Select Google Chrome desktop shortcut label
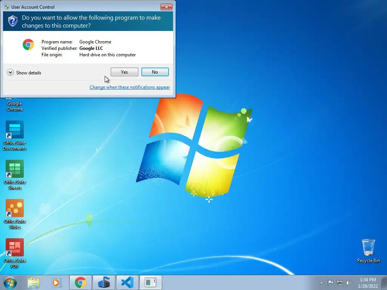The width and height of the screenshot is (387, 290). (15, 106)
